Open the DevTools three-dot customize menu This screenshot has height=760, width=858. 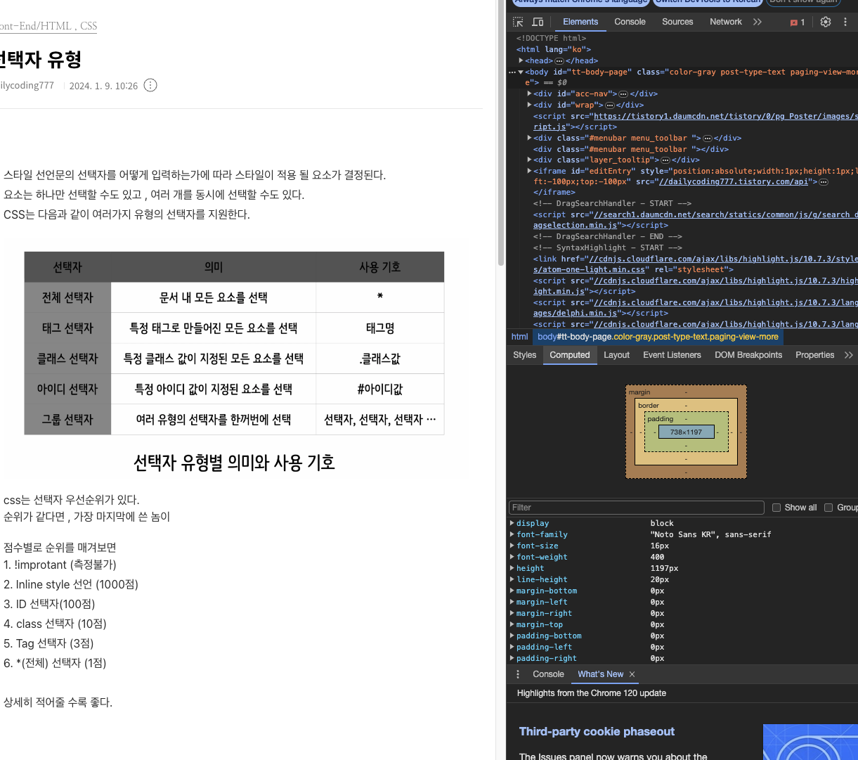pos(845,22)
